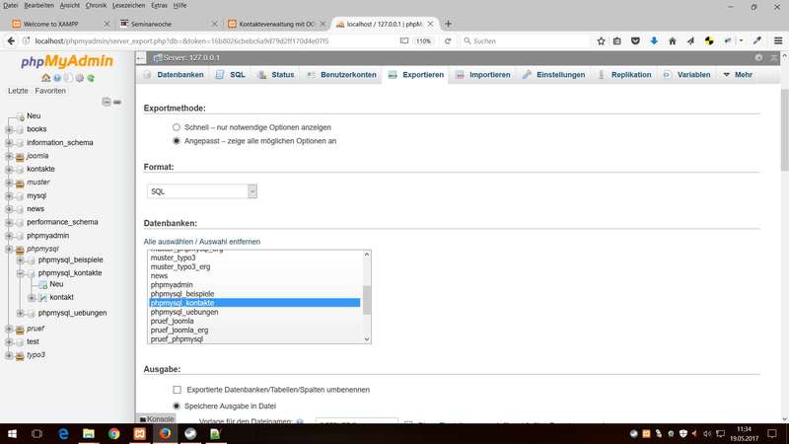Select pruef_joomla in database list

tap(254, 322)
